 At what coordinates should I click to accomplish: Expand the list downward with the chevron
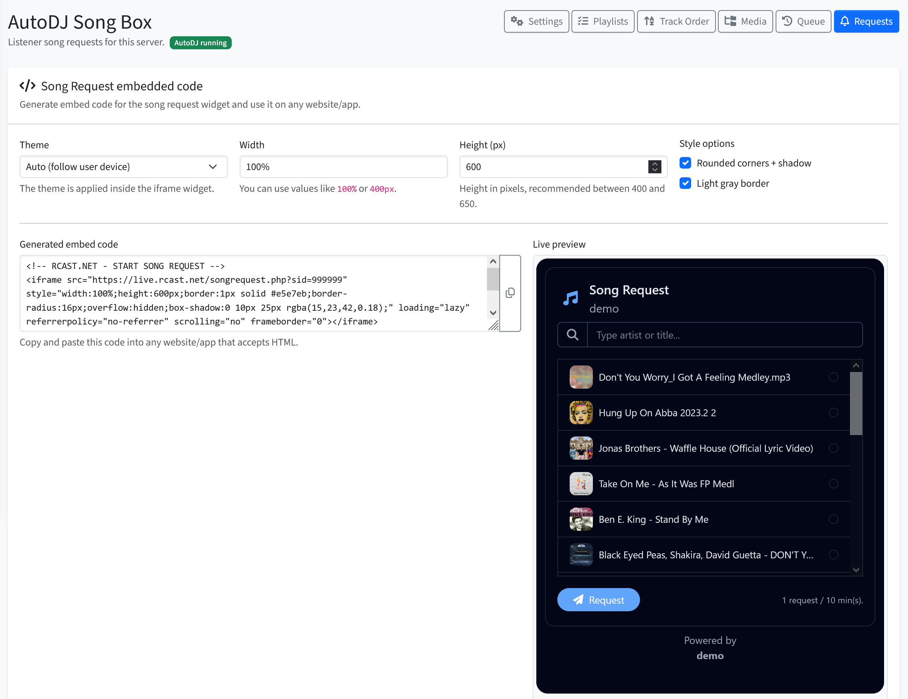(x=856, y=570)
